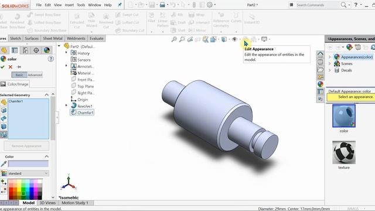Select the Body filter in Selected Geometry

tap(4, 127)
